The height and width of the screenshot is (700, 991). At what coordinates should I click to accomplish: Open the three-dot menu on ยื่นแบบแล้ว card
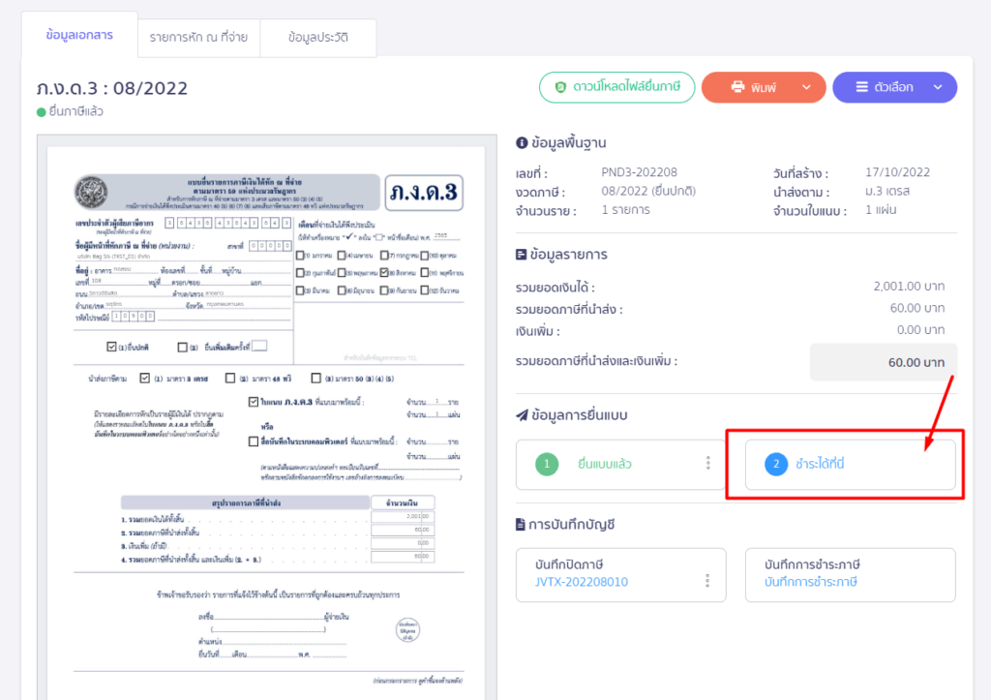(x=707, y=463)
